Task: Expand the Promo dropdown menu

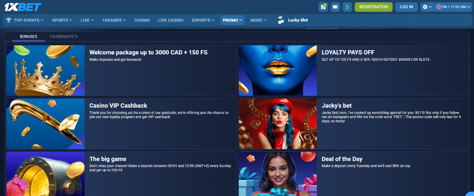Action: click(232, 20)
